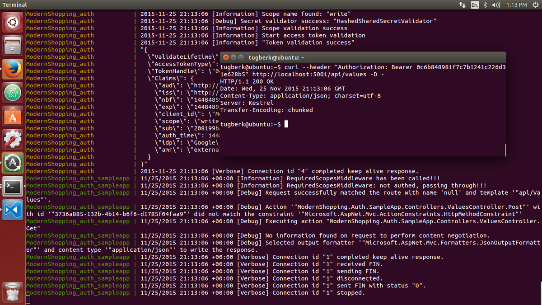Open the En keyboard layout indicator
542x305 pixels.
click(x=475, y=5)
